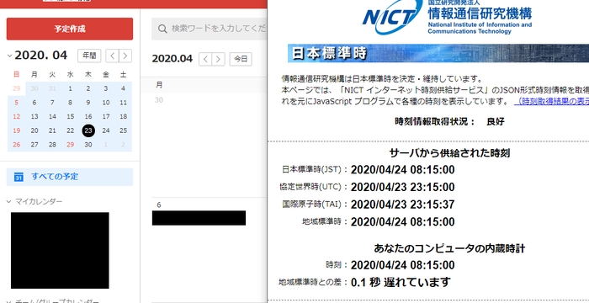Select すべての予定 in the sidebar

[70, 177]
